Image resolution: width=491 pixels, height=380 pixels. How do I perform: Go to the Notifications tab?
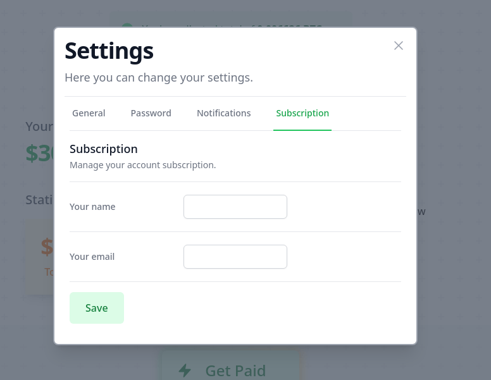point(223,113)
